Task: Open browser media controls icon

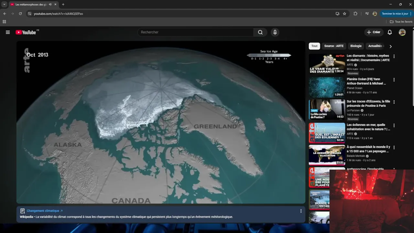Action: tap(367, 14)
